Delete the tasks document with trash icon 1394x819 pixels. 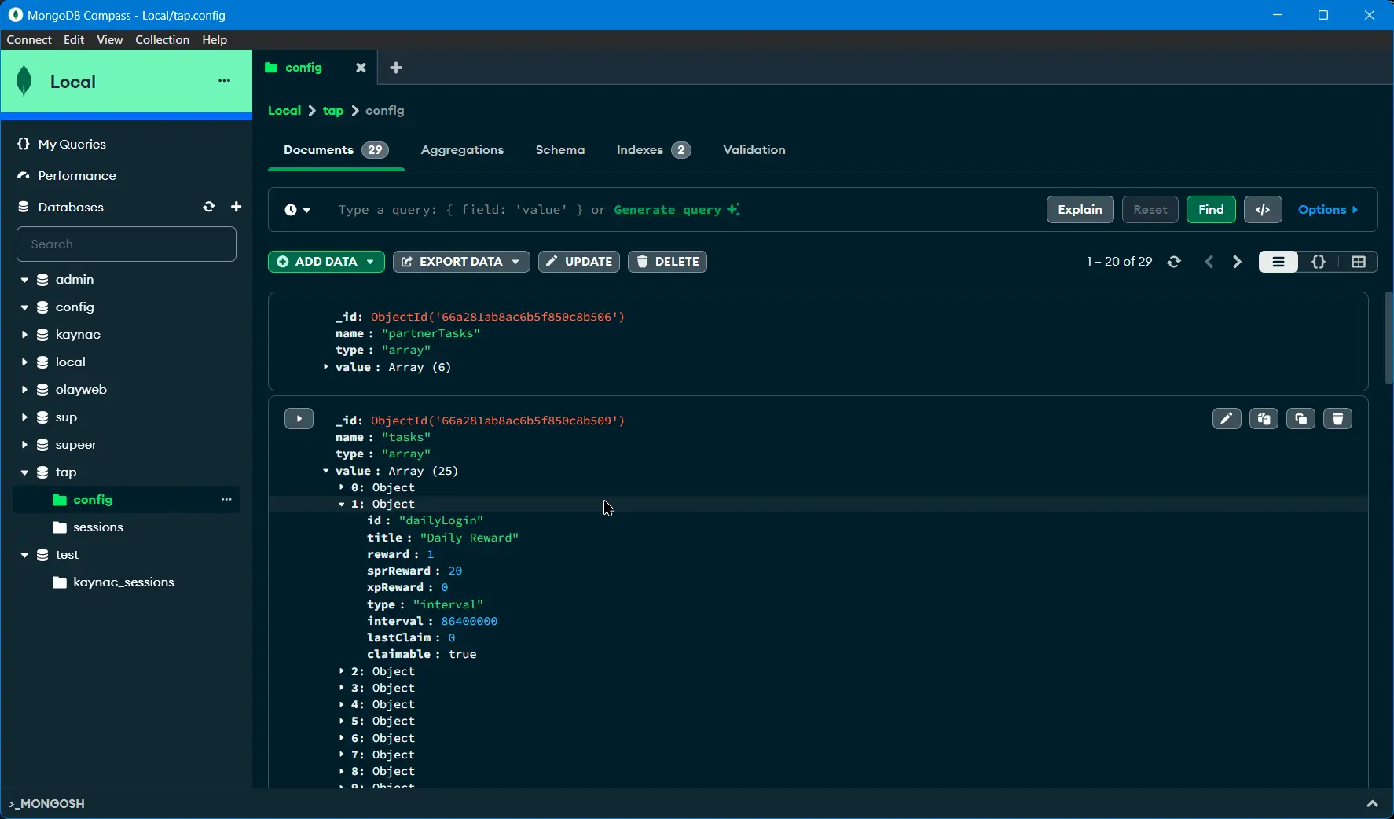pos(1338,419)
